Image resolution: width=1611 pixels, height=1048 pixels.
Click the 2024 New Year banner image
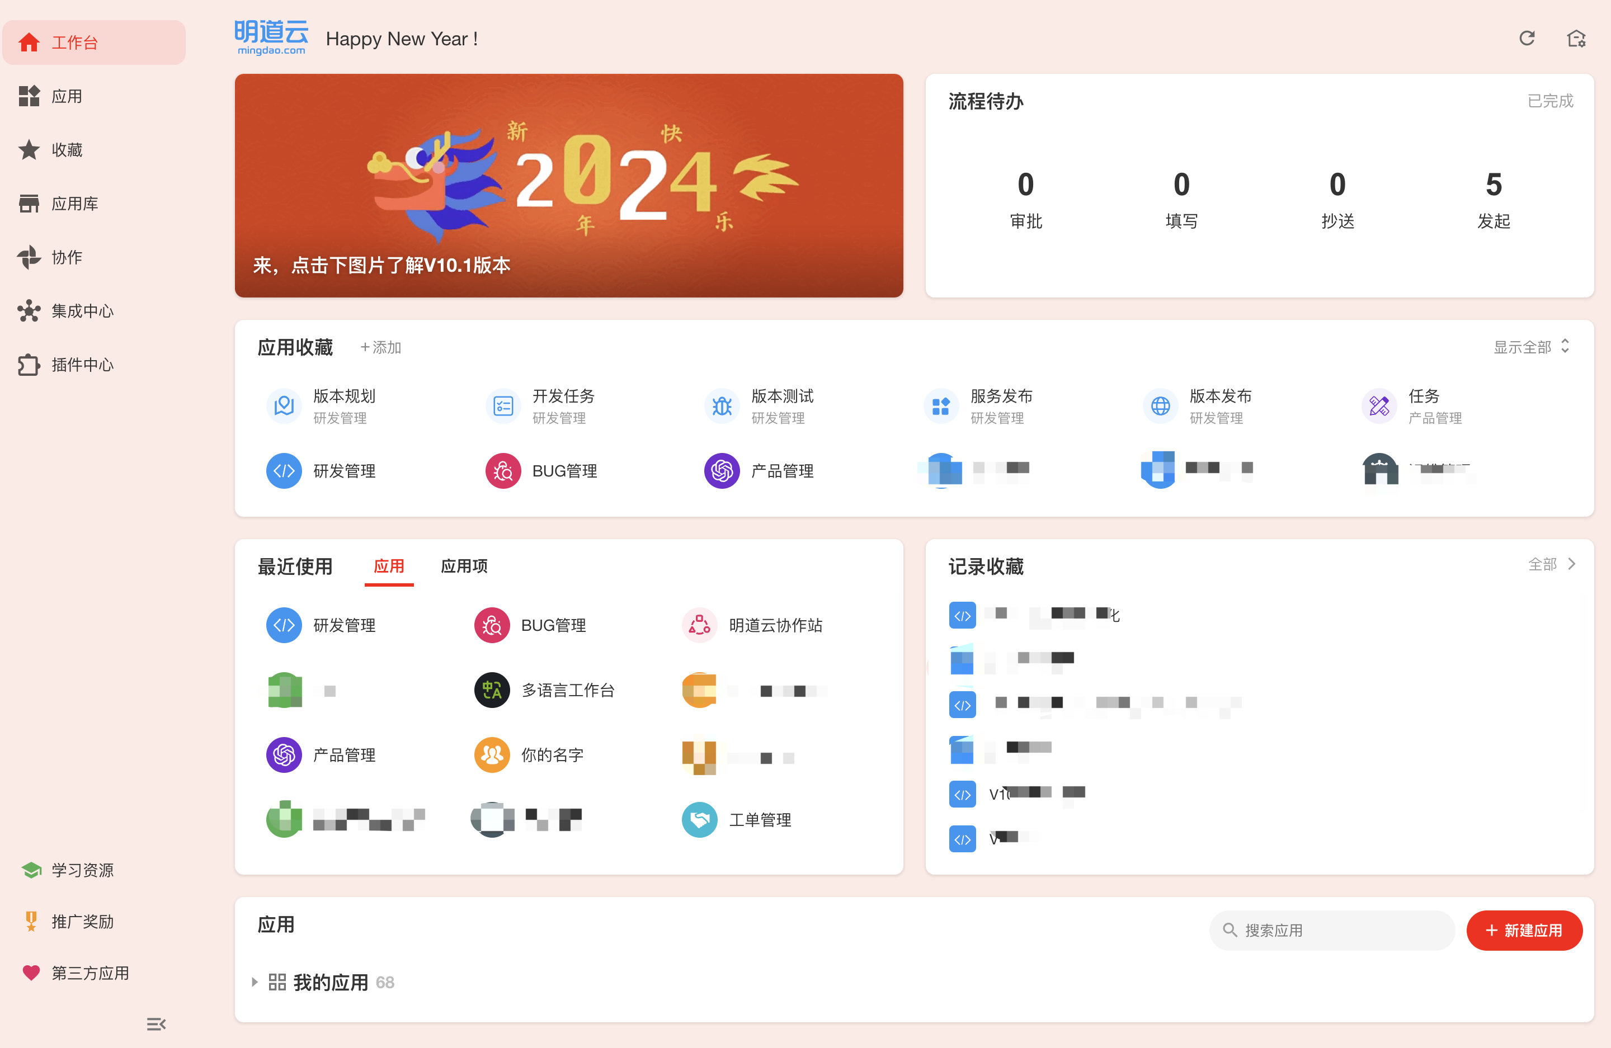(568, 185)
